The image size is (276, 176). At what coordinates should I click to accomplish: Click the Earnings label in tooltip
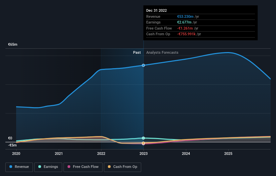(153, 22)
